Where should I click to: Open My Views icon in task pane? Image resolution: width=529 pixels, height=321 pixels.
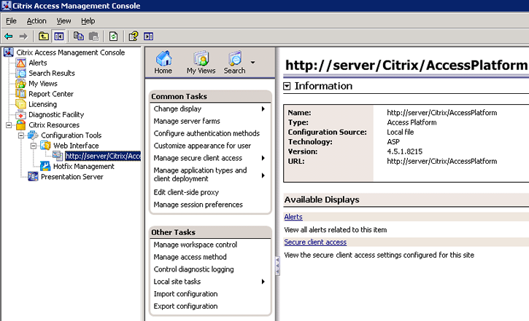(x=201, y=63)
